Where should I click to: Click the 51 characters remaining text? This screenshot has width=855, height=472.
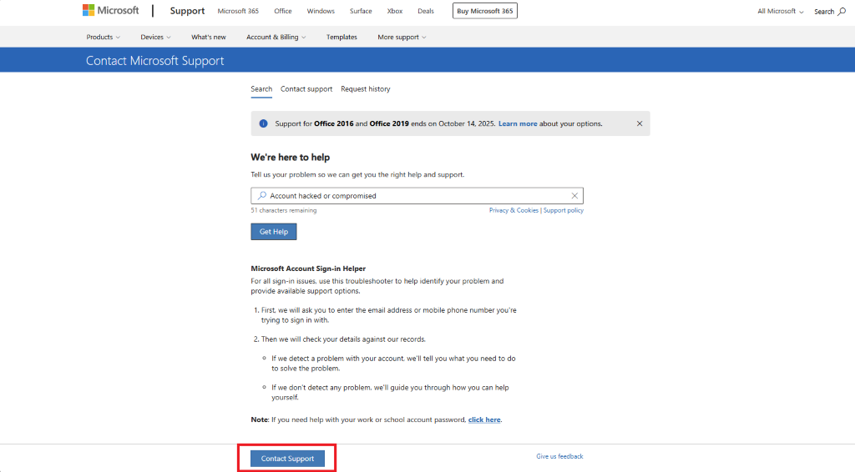coord(284,210)
